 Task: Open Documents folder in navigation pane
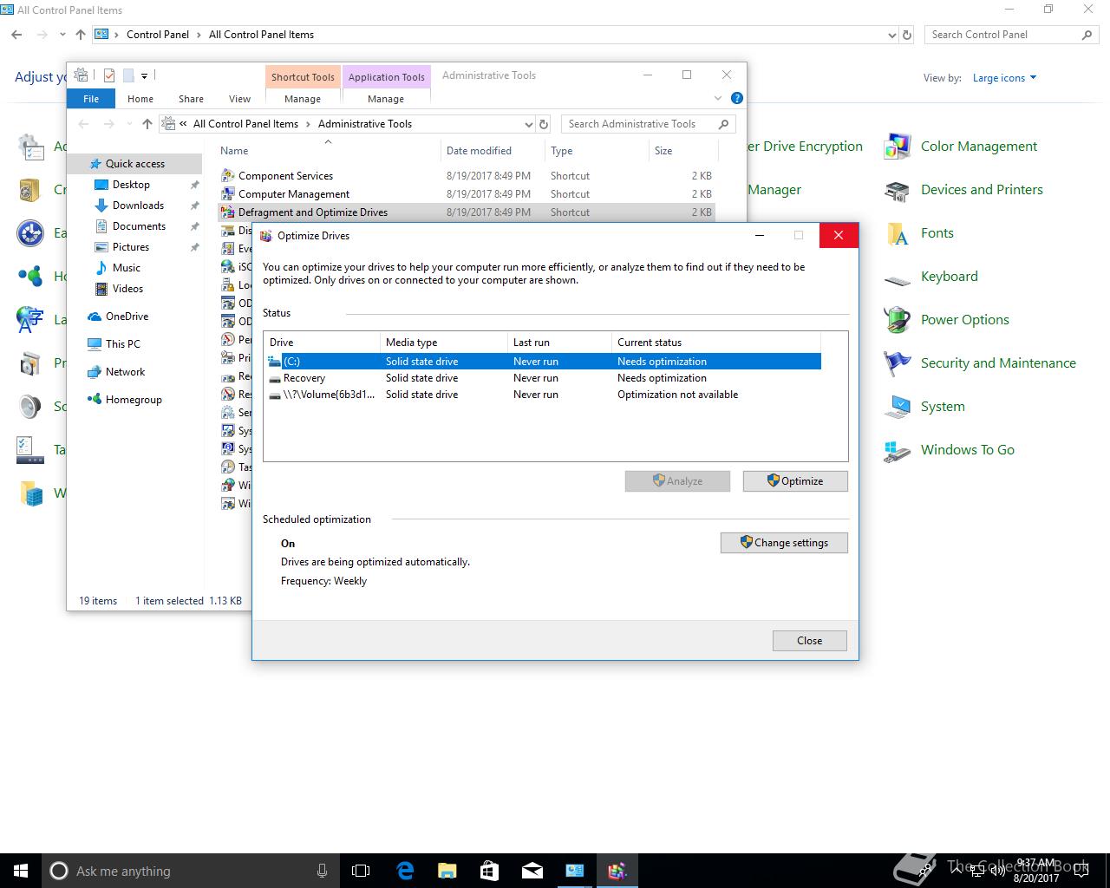pyautogui.click(x=139, y=226)
